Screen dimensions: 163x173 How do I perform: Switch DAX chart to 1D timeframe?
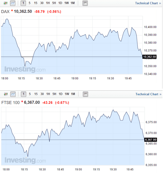(x=60, y=3)
